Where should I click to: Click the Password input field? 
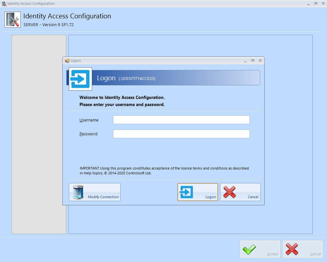[181, 134]
